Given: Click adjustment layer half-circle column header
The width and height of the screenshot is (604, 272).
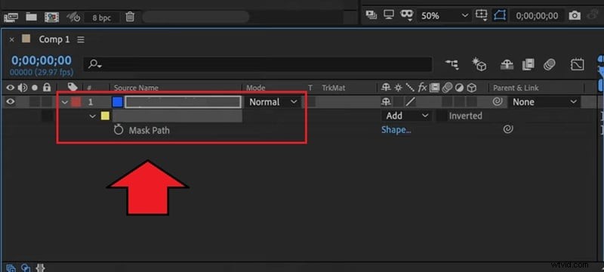Looking at the screenshot, I should pos(459,88).
